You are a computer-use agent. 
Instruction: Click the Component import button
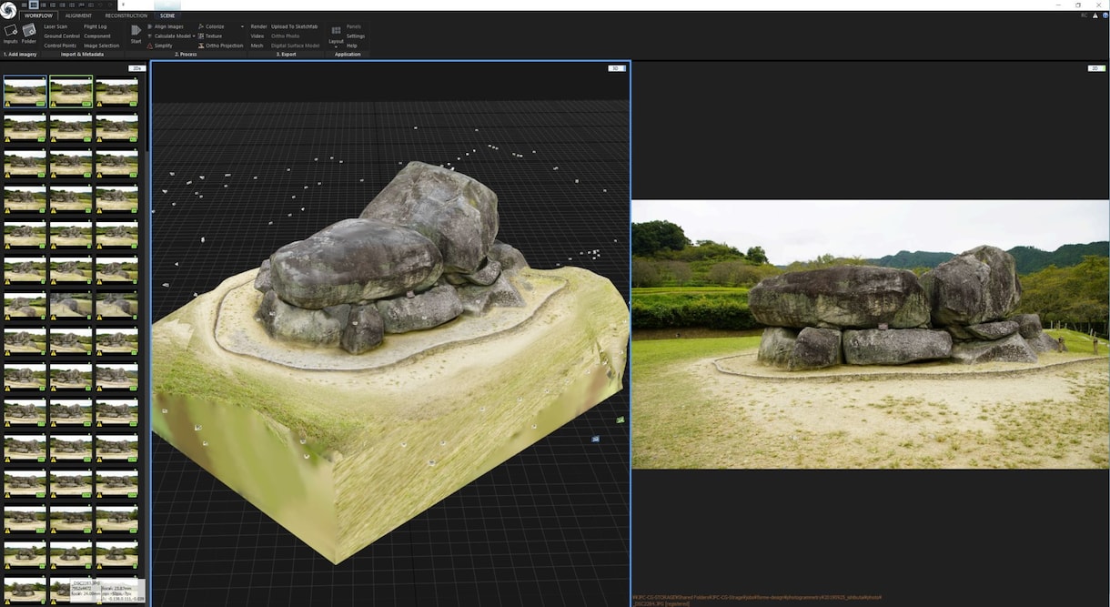97,36
